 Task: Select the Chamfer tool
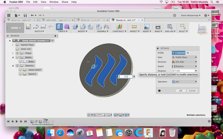click(90, 27)
